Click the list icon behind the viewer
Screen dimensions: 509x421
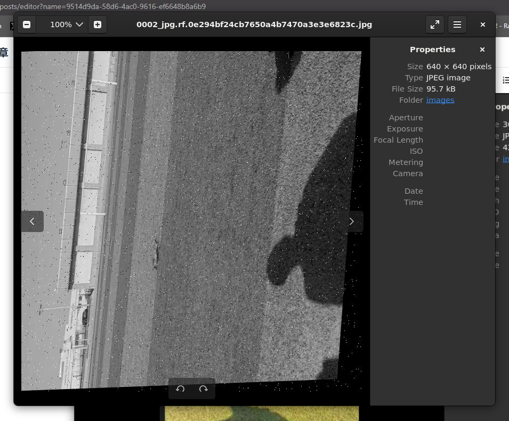505,80
